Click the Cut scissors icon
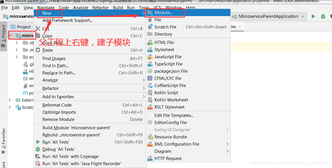 pos(38,29)
